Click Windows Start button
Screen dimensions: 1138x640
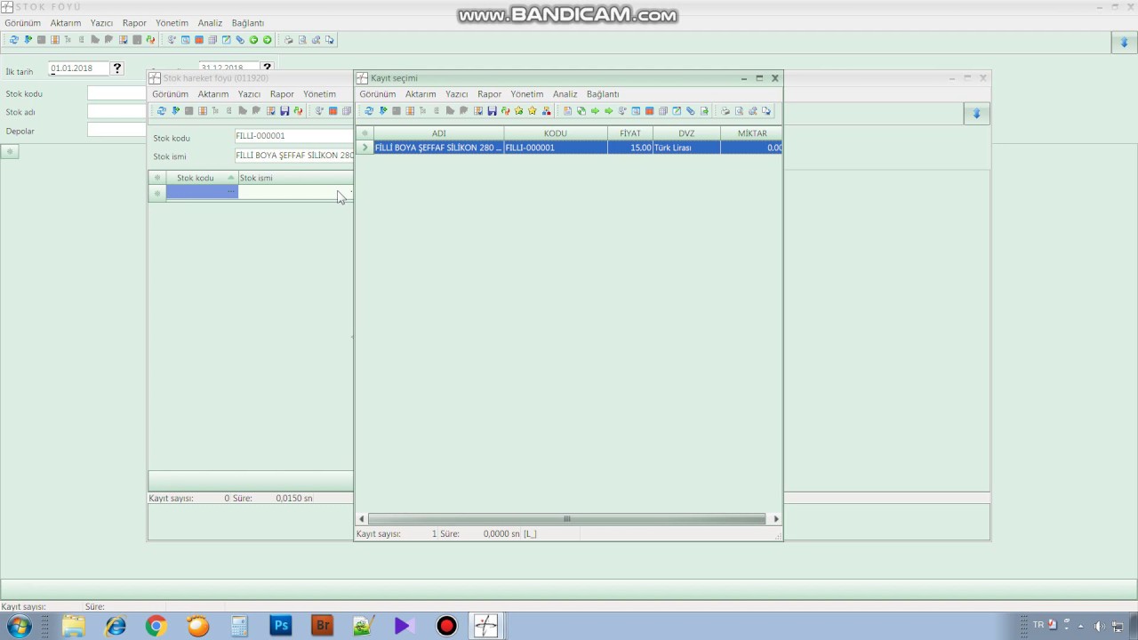(x=19, y=626)
